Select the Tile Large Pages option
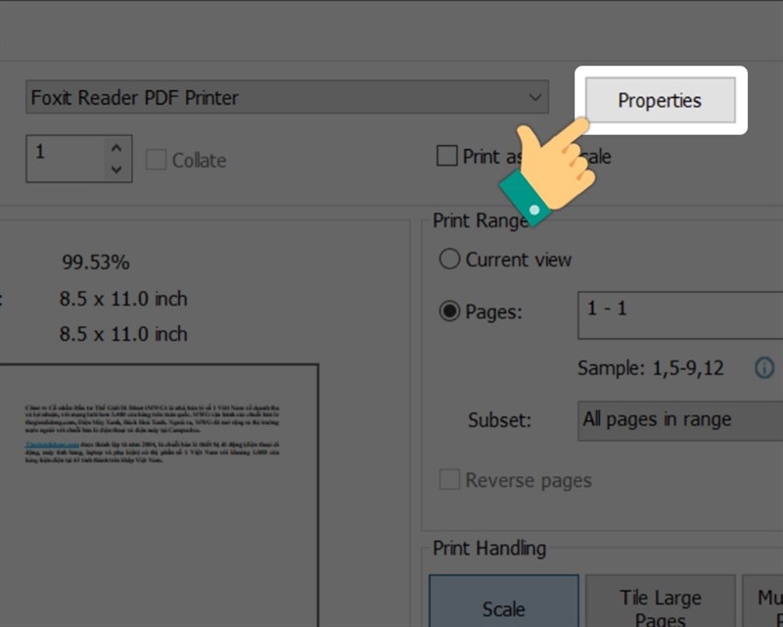The height and width of the screenshot is (627, 783). 661,603
